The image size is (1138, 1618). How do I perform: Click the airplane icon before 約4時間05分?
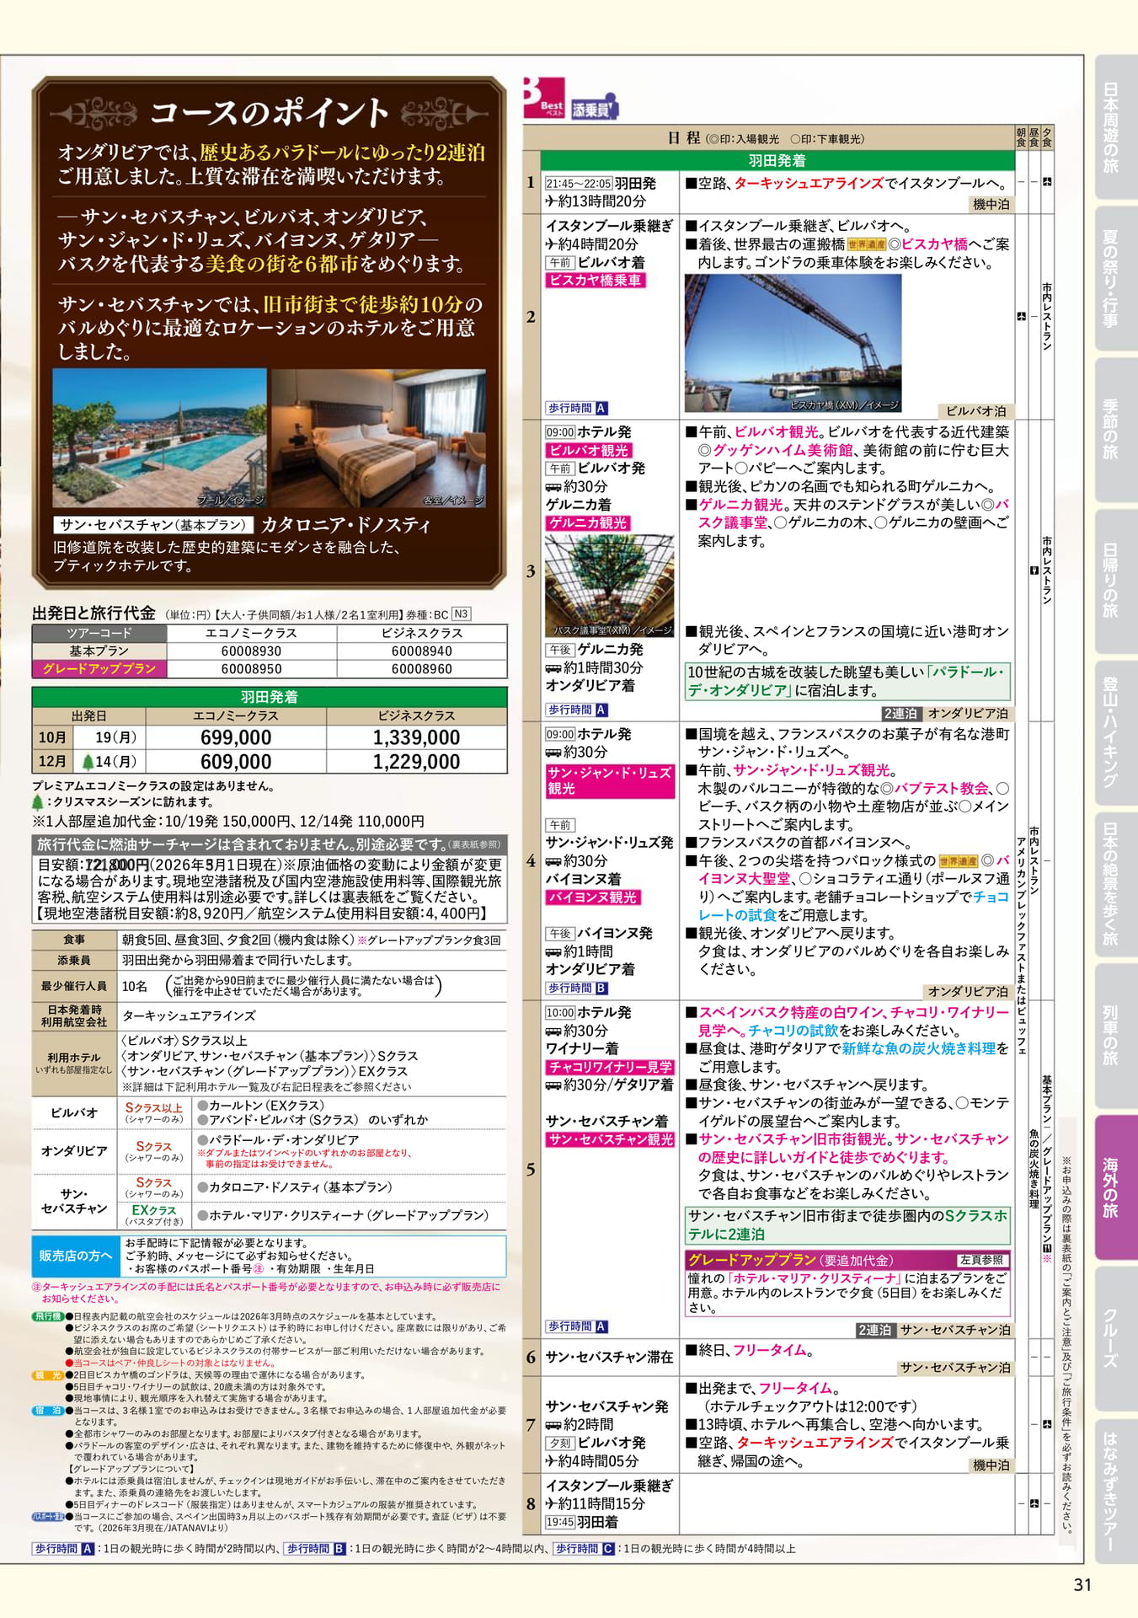pyautogui.click(x=551, y=1461)
